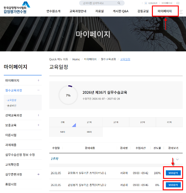
Task: Select the 2주차 tab
Action: pyautogui.click(x=116, y=122)
